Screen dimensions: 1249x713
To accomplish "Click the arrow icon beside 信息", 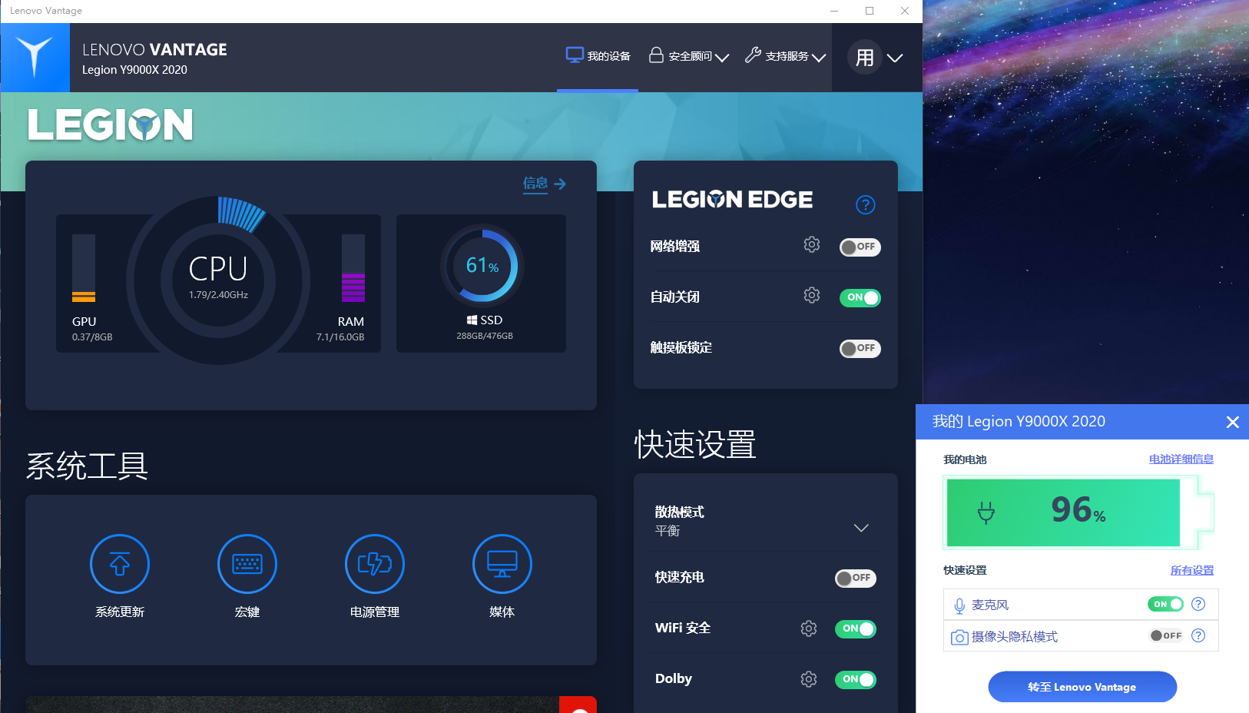I will click(560, 184).
